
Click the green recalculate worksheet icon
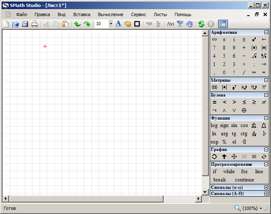[x=201, y=24]
